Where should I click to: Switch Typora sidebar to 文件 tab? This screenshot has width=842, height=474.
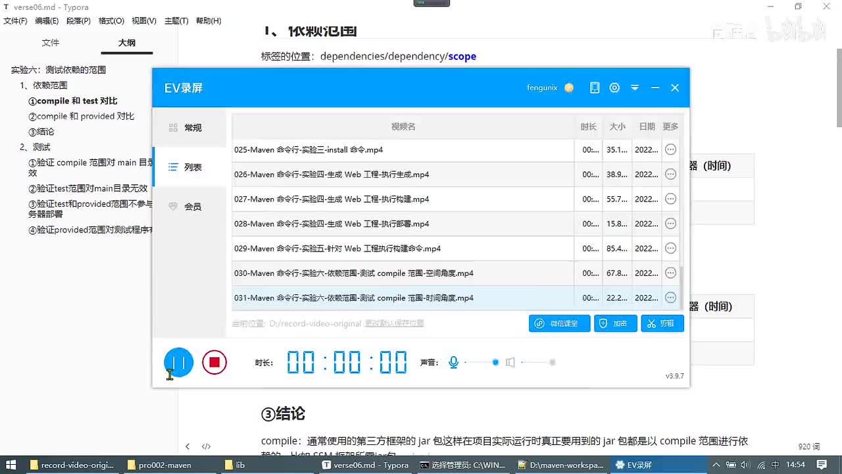(51, 43)
